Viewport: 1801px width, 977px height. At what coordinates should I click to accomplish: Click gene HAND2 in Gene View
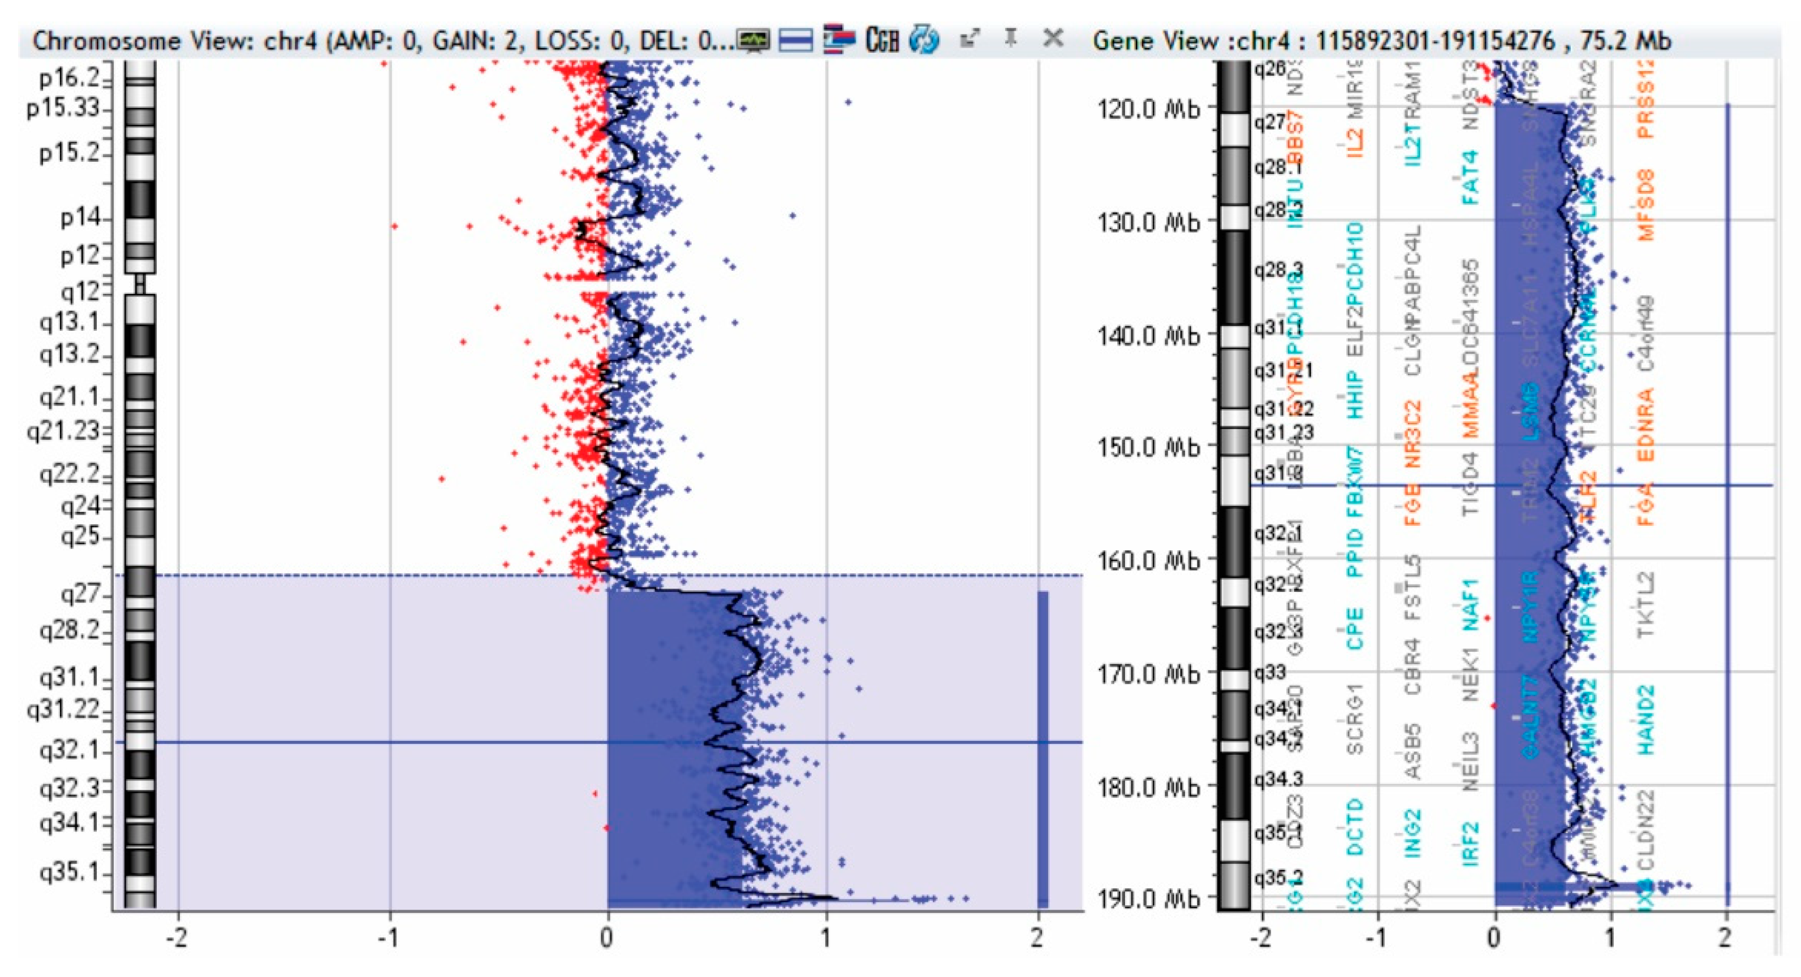pos(1646,720)
